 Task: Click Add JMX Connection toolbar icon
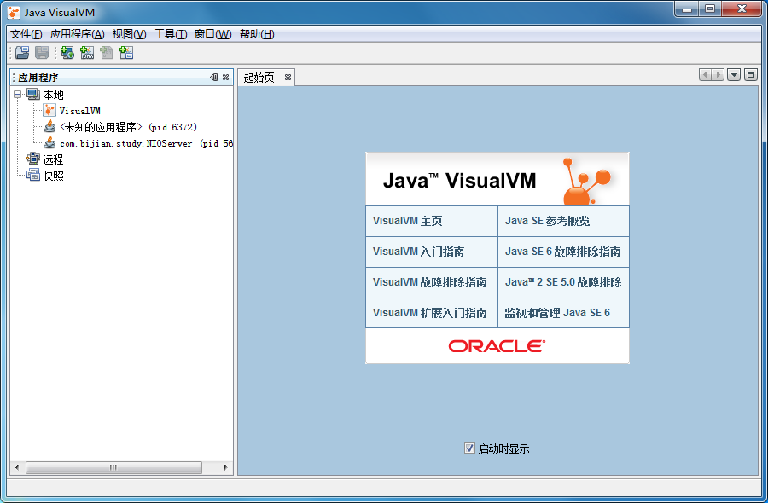point(87,52)
